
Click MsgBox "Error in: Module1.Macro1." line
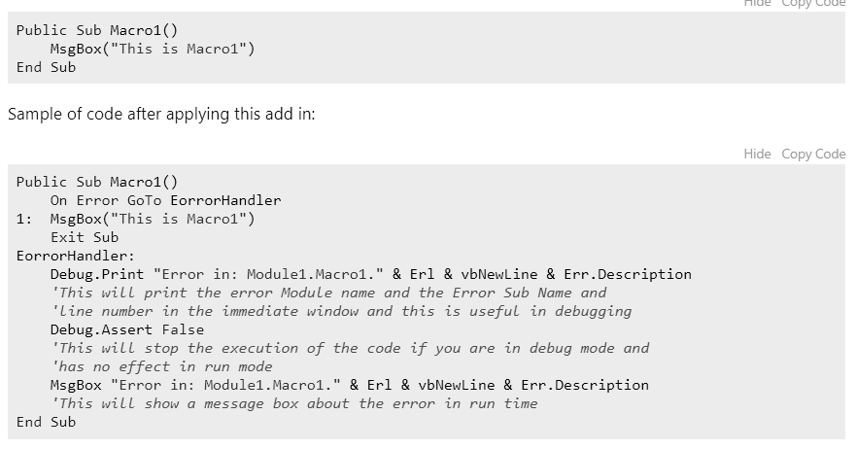click(x=350, y=385)
